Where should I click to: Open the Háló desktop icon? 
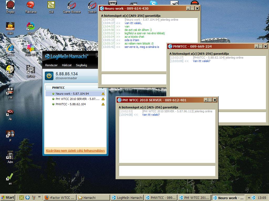click(10, 29)
